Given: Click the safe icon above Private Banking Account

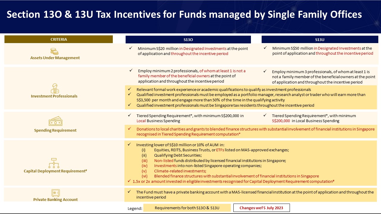Looking at the screenshot, I should 56,193.
